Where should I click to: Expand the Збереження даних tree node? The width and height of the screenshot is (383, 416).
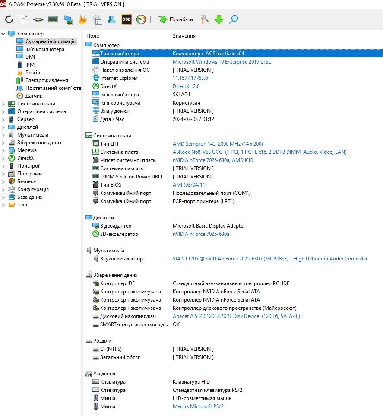[3, 143]
